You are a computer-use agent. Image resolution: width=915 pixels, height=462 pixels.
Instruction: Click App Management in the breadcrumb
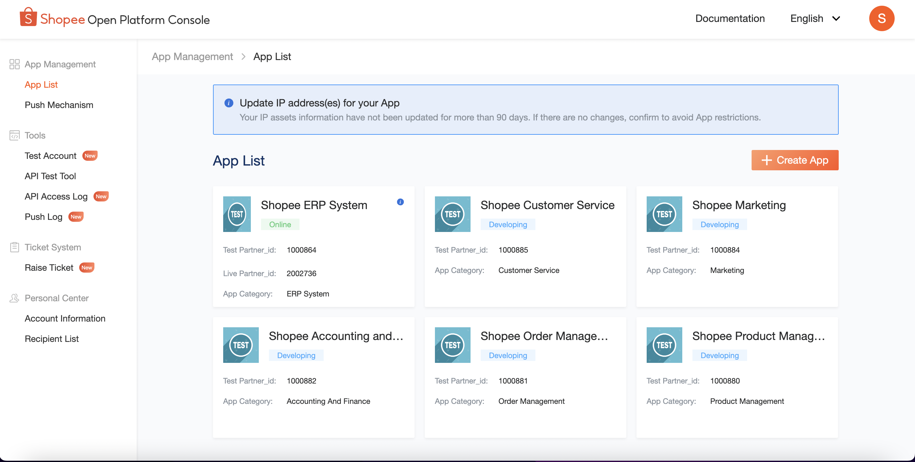click(x=192, y=57)
